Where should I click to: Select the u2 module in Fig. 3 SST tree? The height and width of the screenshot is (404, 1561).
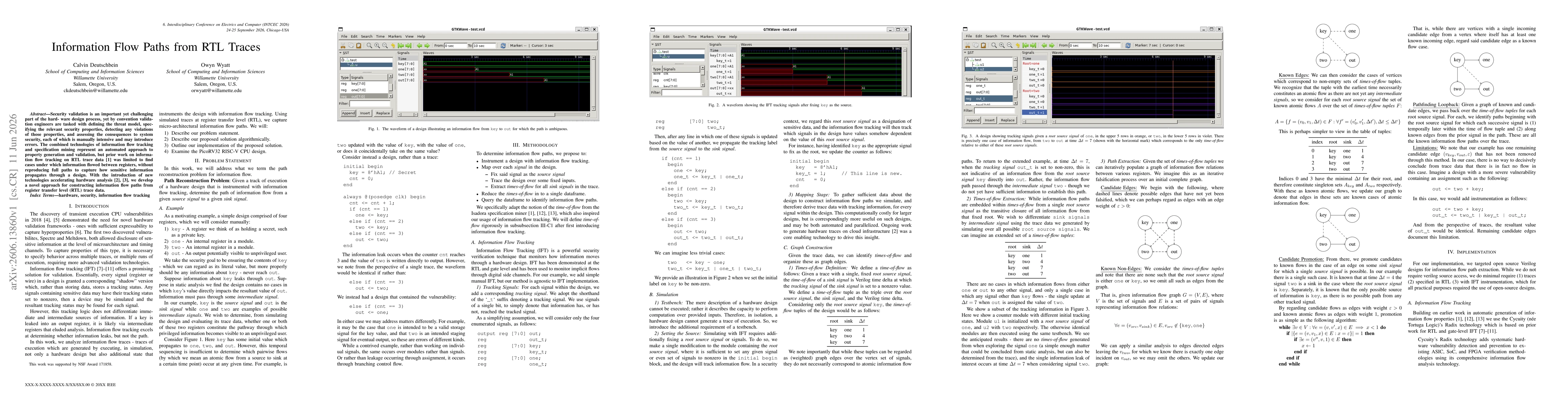click(989, 70)
